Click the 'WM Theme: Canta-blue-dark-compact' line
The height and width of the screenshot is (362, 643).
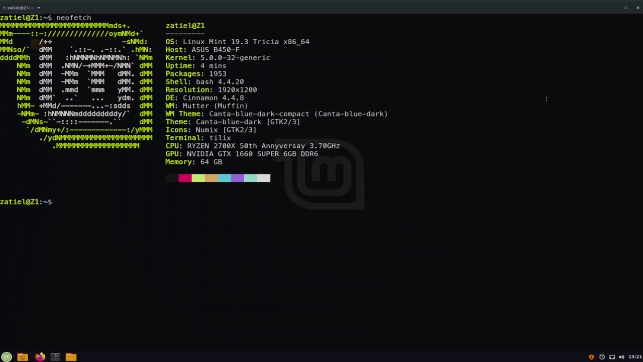click(x=276, y=114)
